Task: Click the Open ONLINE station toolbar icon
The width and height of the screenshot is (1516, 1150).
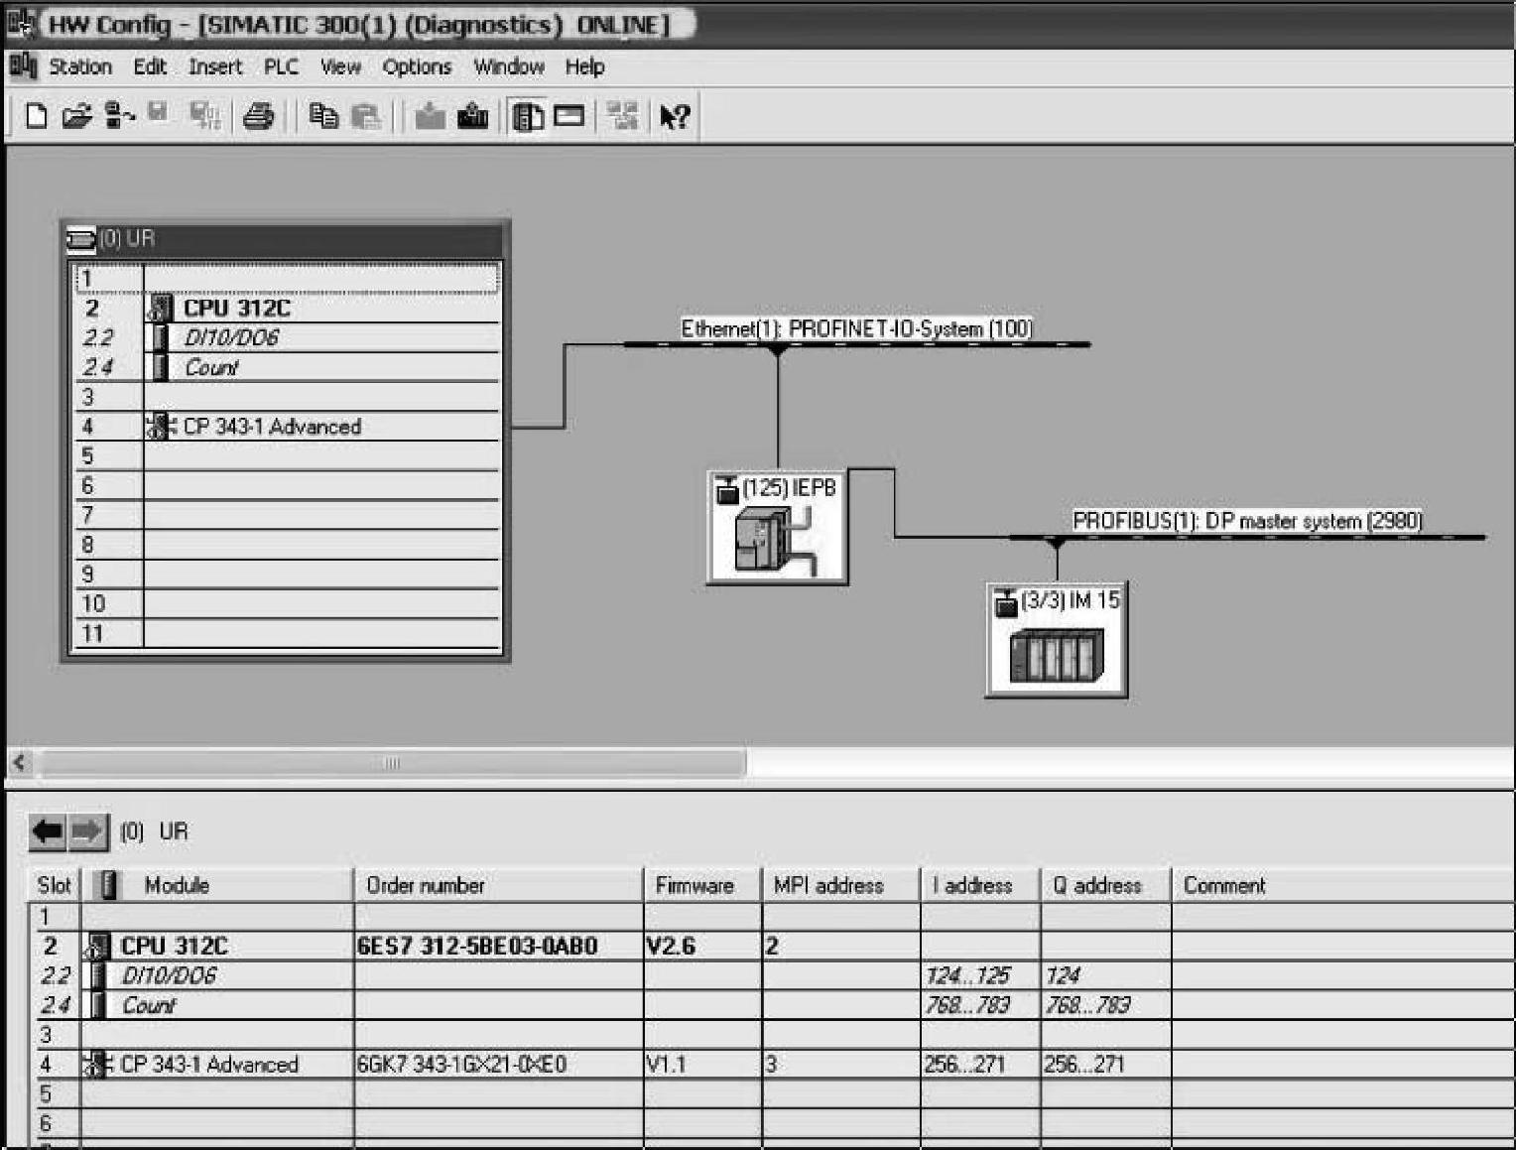Action: tap(119, 116)
